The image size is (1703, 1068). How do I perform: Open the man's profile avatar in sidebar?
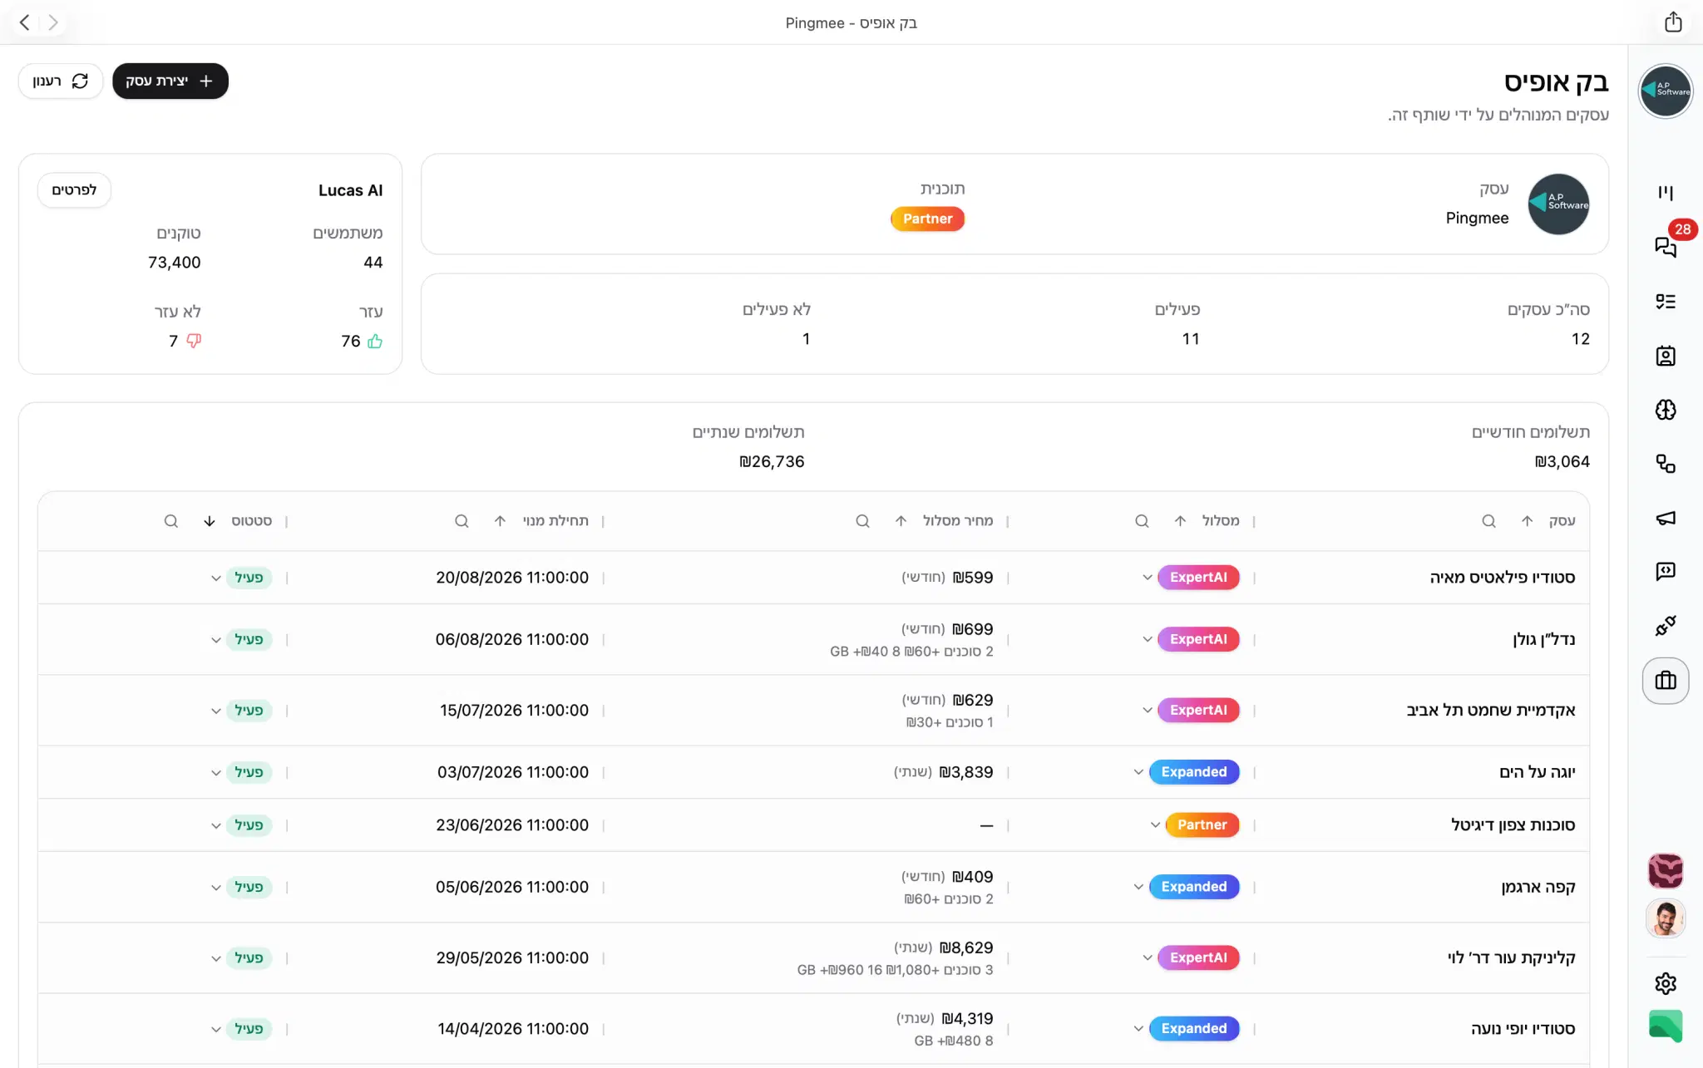tap(1666, 918)
